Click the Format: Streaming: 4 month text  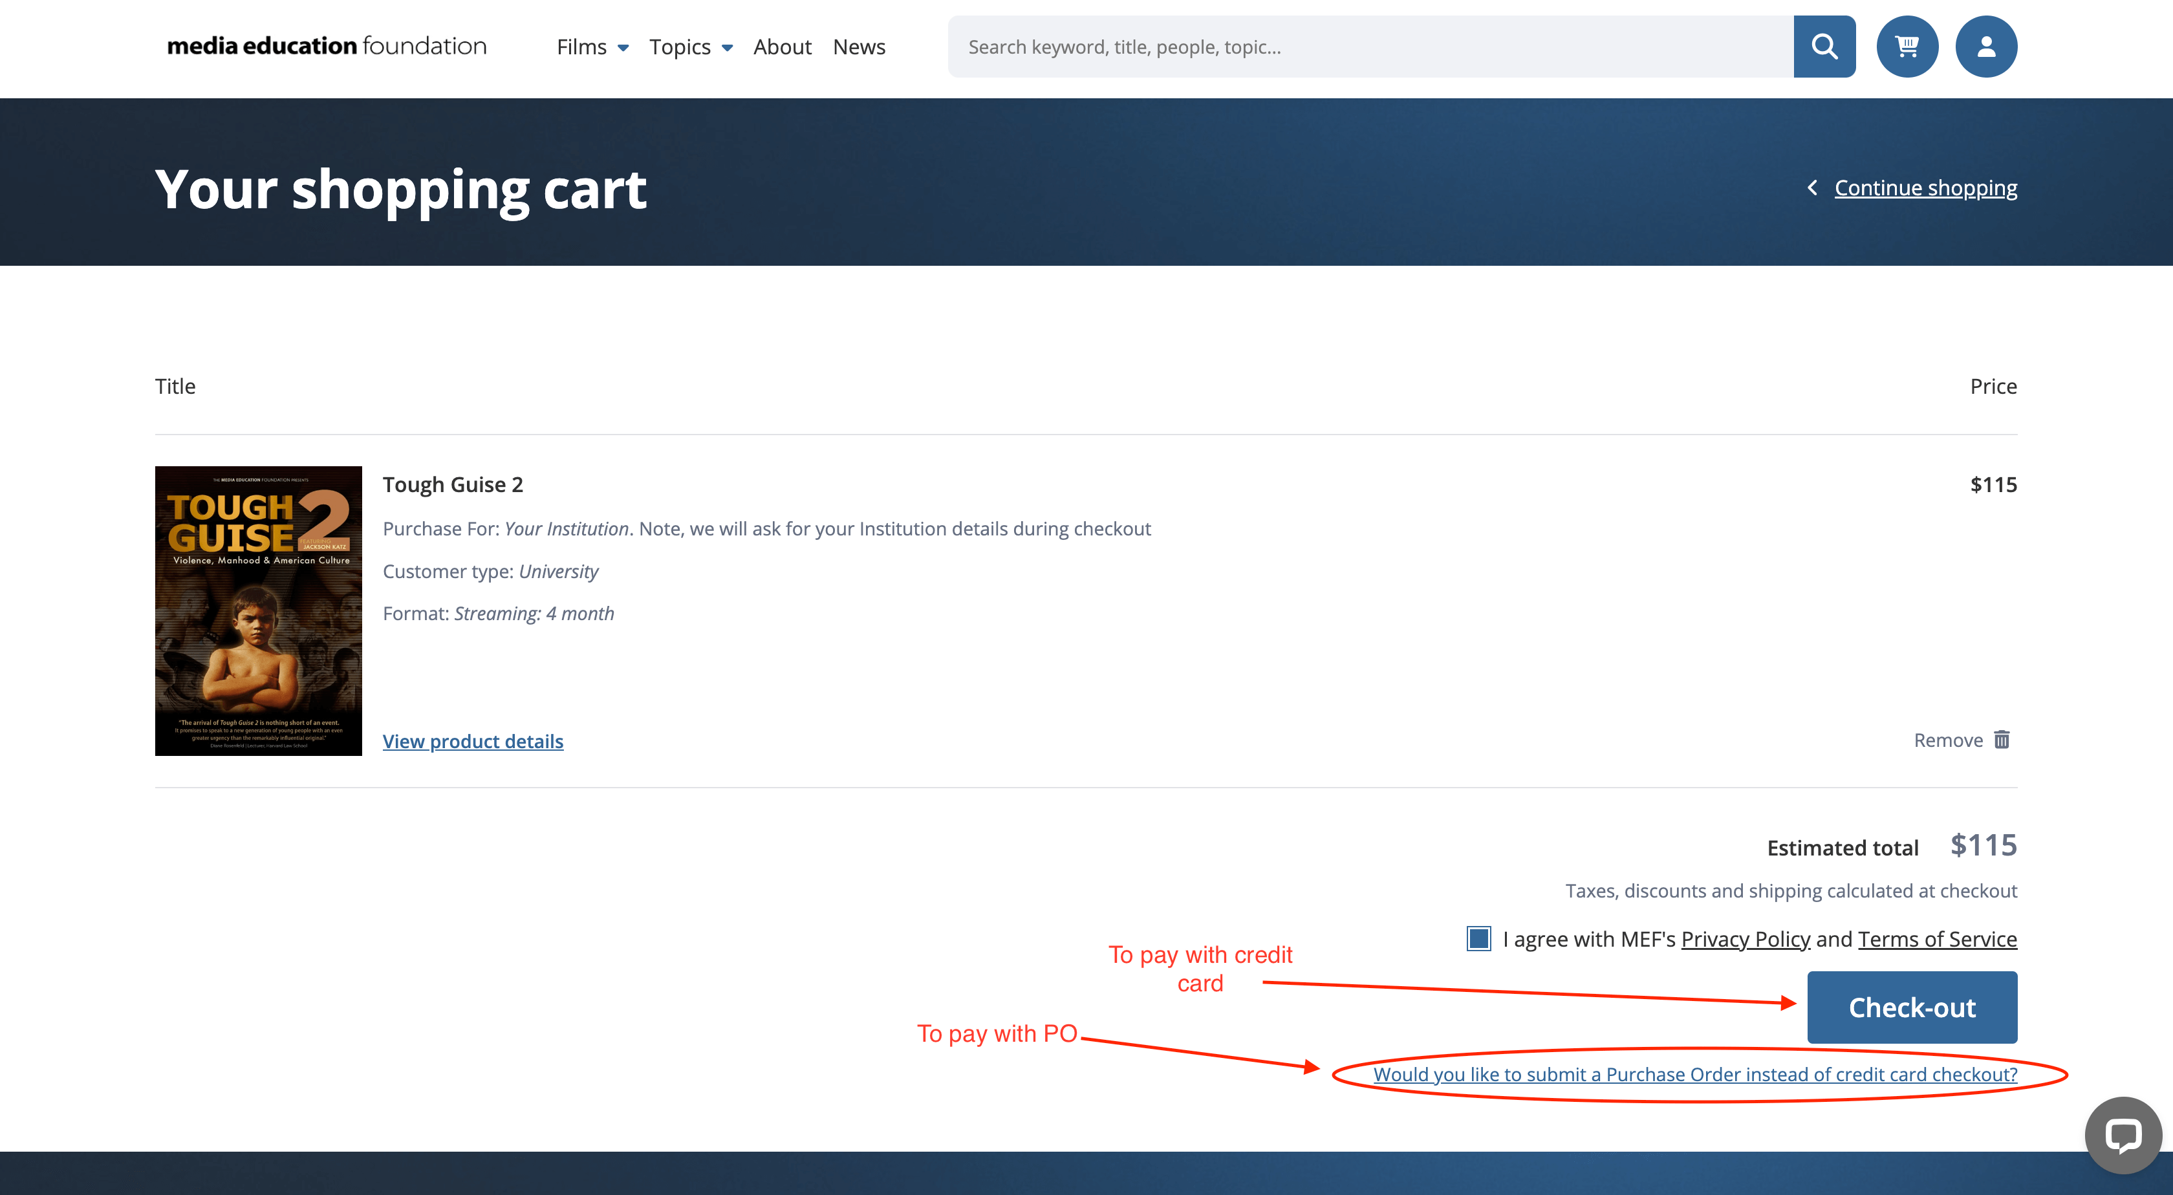499,614
